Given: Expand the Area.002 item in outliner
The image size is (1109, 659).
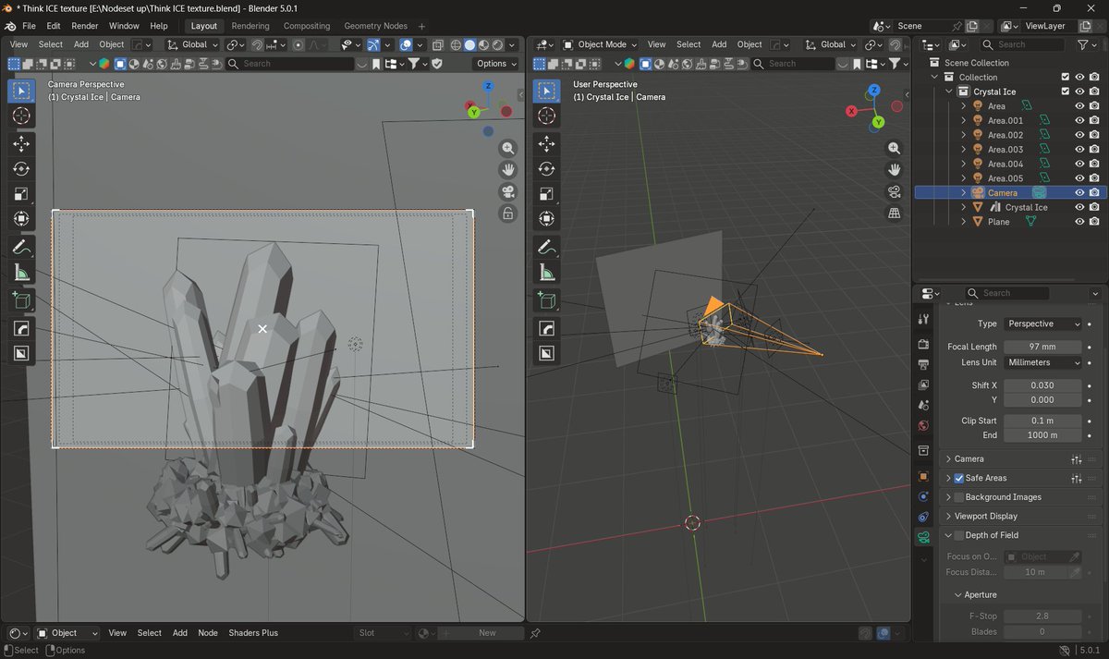Looking at the screenshot, I should (963, 135).
